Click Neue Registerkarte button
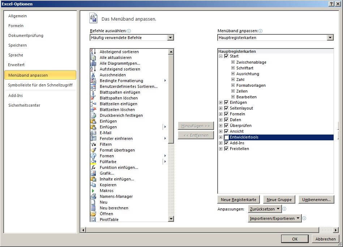The width and height of the screenshot is (343, 247). tap(239, 200)
